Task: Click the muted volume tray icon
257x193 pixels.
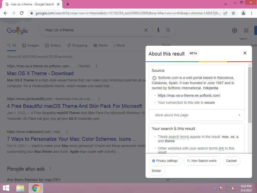Action: (x=233, y=188)
